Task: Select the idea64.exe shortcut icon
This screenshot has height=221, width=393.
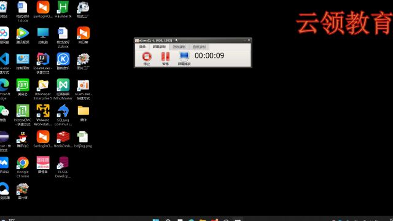Action: pos(43,63)
